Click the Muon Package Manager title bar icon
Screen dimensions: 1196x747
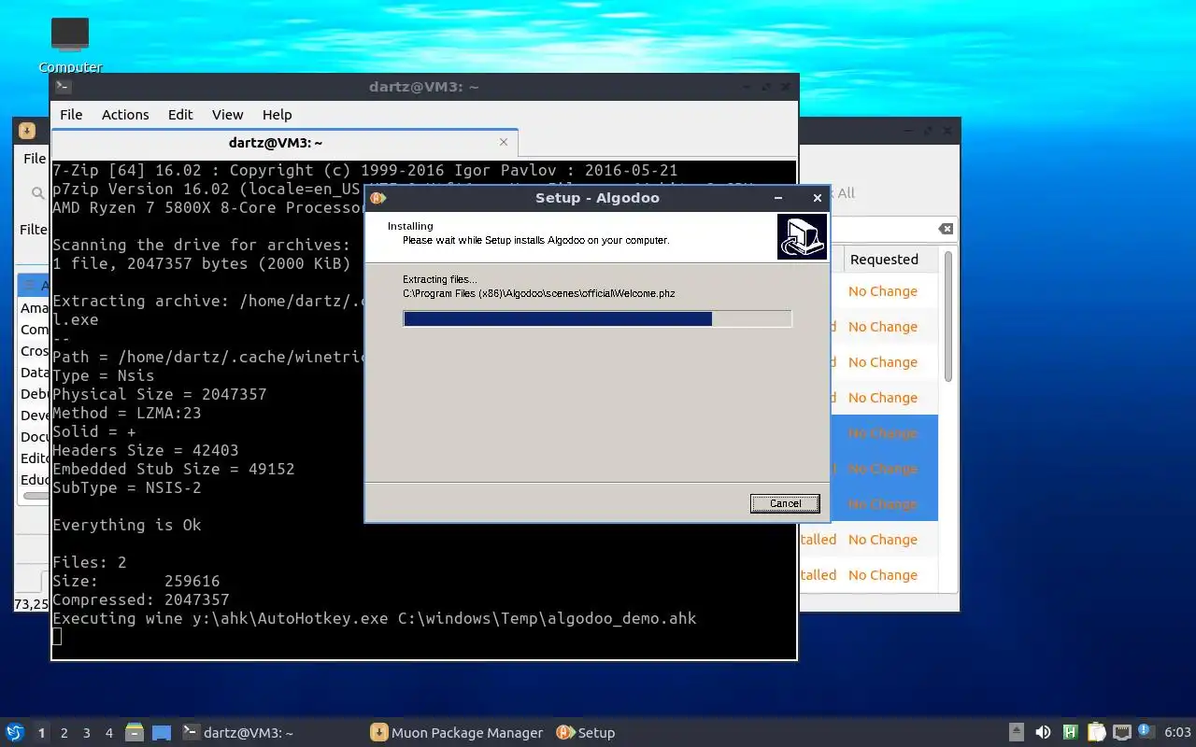pyautogui.click(x=27, y=131)
